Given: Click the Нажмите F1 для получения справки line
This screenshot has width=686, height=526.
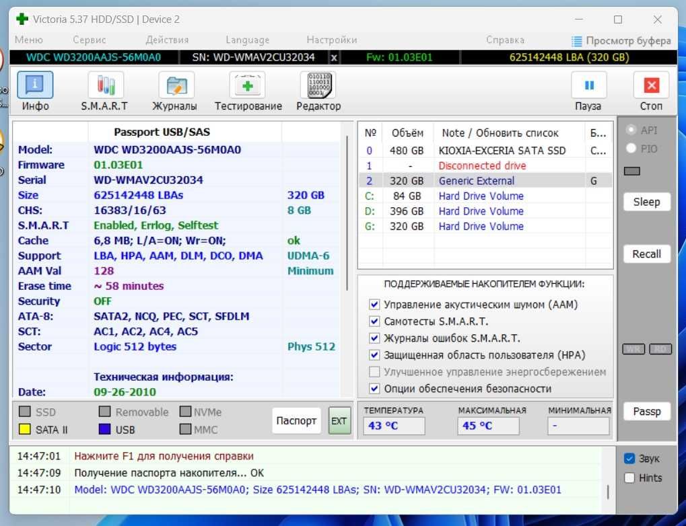Looking at the screenshot, I should coord(164,456).
